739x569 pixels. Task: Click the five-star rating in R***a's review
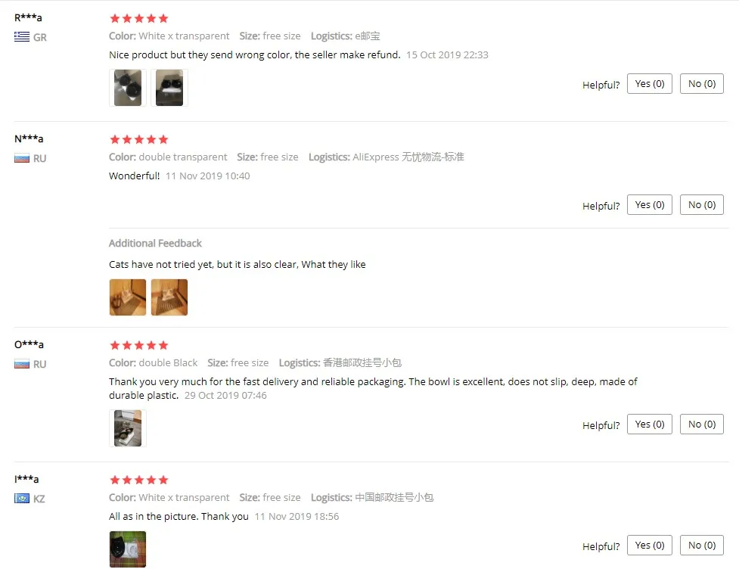(139, 18)
